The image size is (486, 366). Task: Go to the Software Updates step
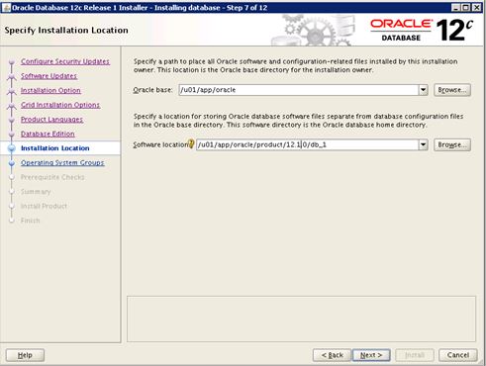pos(49,76)
